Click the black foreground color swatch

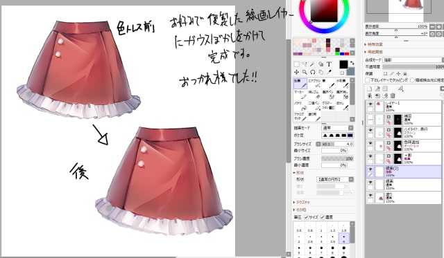(343, 64)
